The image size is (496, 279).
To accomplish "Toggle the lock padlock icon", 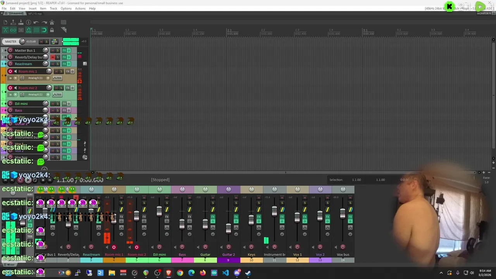I will point(52,30).
